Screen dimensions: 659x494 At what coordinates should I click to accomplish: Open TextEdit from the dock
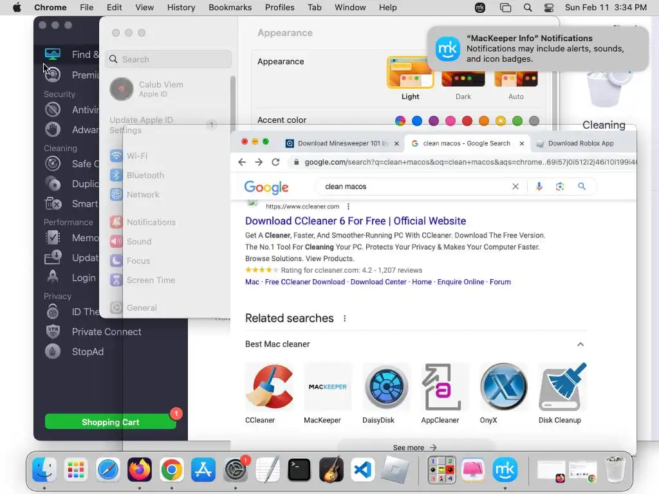click(267, 470)
